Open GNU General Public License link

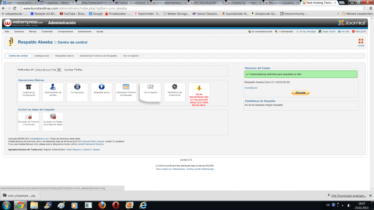tap(91, 141)
